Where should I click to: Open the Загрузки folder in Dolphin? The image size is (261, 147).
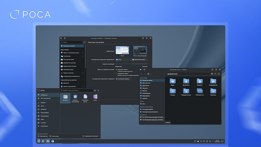(x=199, y=81)
